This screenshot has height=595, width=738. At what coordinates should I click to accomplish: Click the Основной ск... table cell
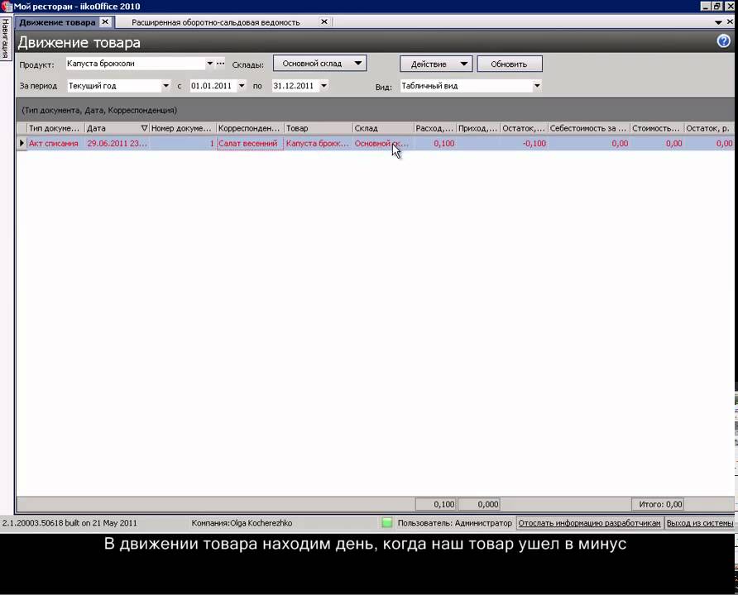click(383, 143)
